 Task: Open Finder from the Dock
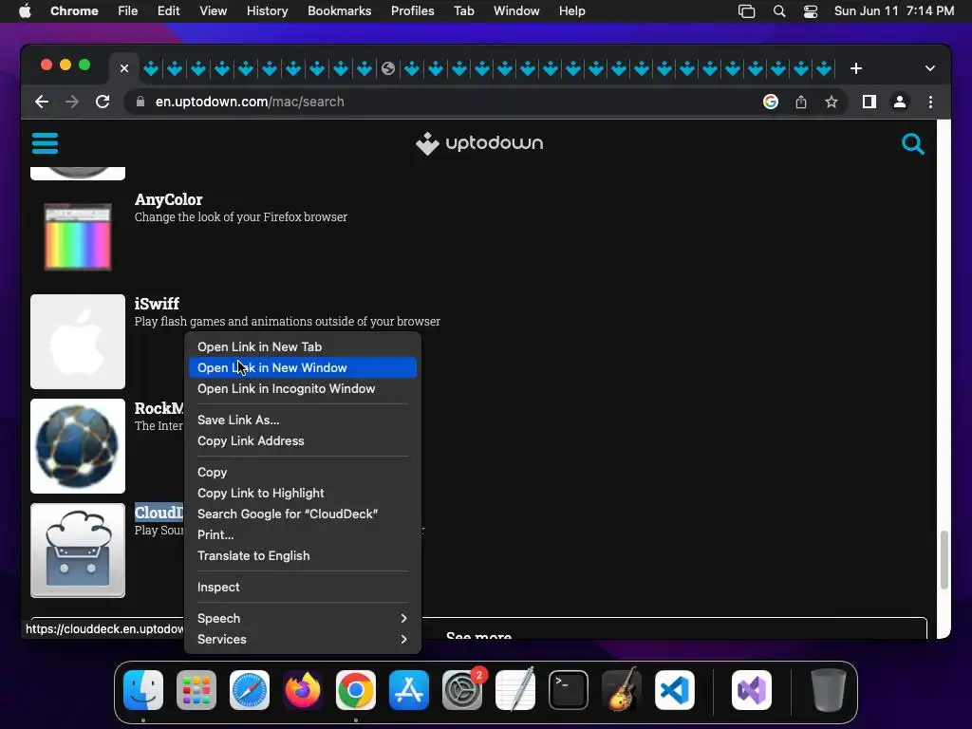tap(143, 690)
